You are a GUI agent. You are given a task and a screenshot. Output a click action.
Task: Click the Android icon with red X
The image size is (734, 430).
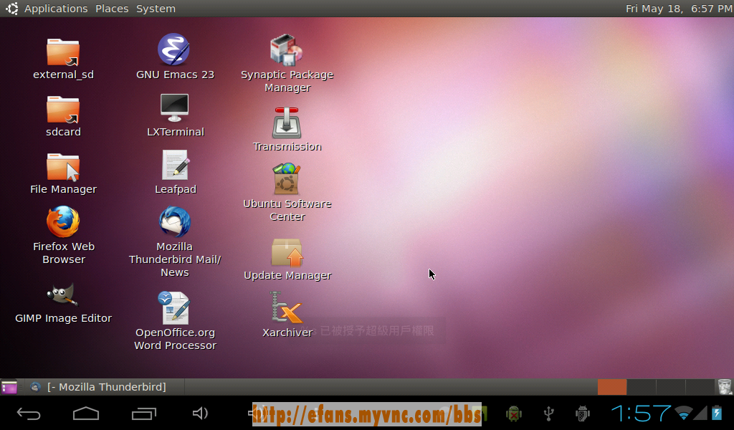coord(513,413)
